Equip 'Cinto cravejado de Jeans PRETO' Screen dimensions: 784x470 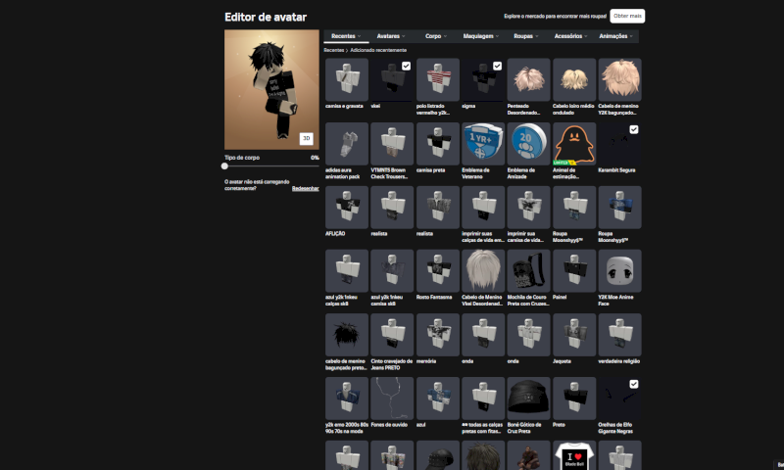[x=392, y=335]
